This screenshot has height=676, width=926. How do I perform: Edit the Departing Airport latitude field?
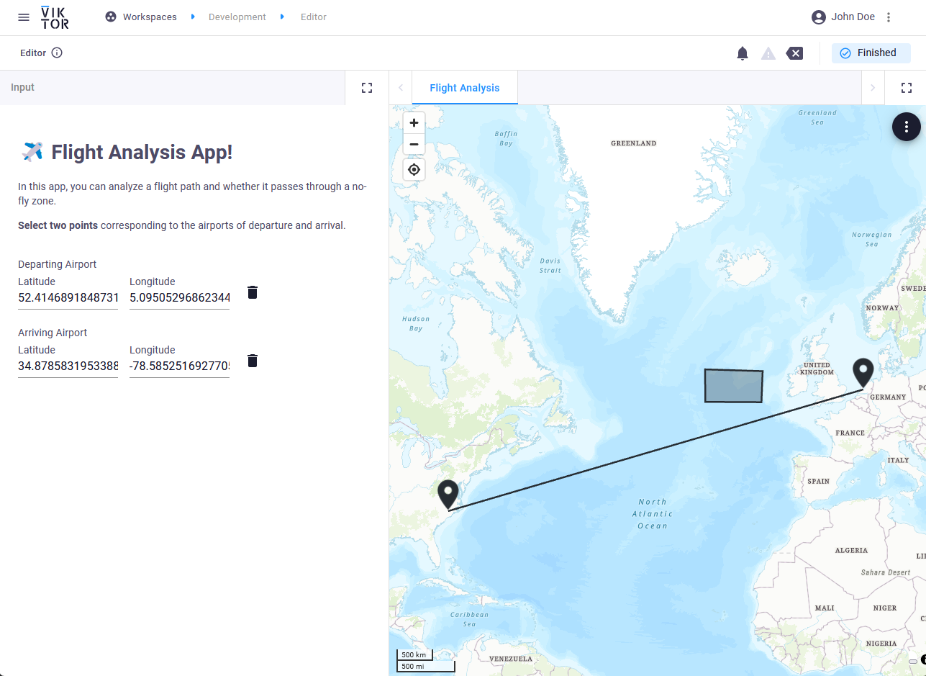click(x=68, y=297)
